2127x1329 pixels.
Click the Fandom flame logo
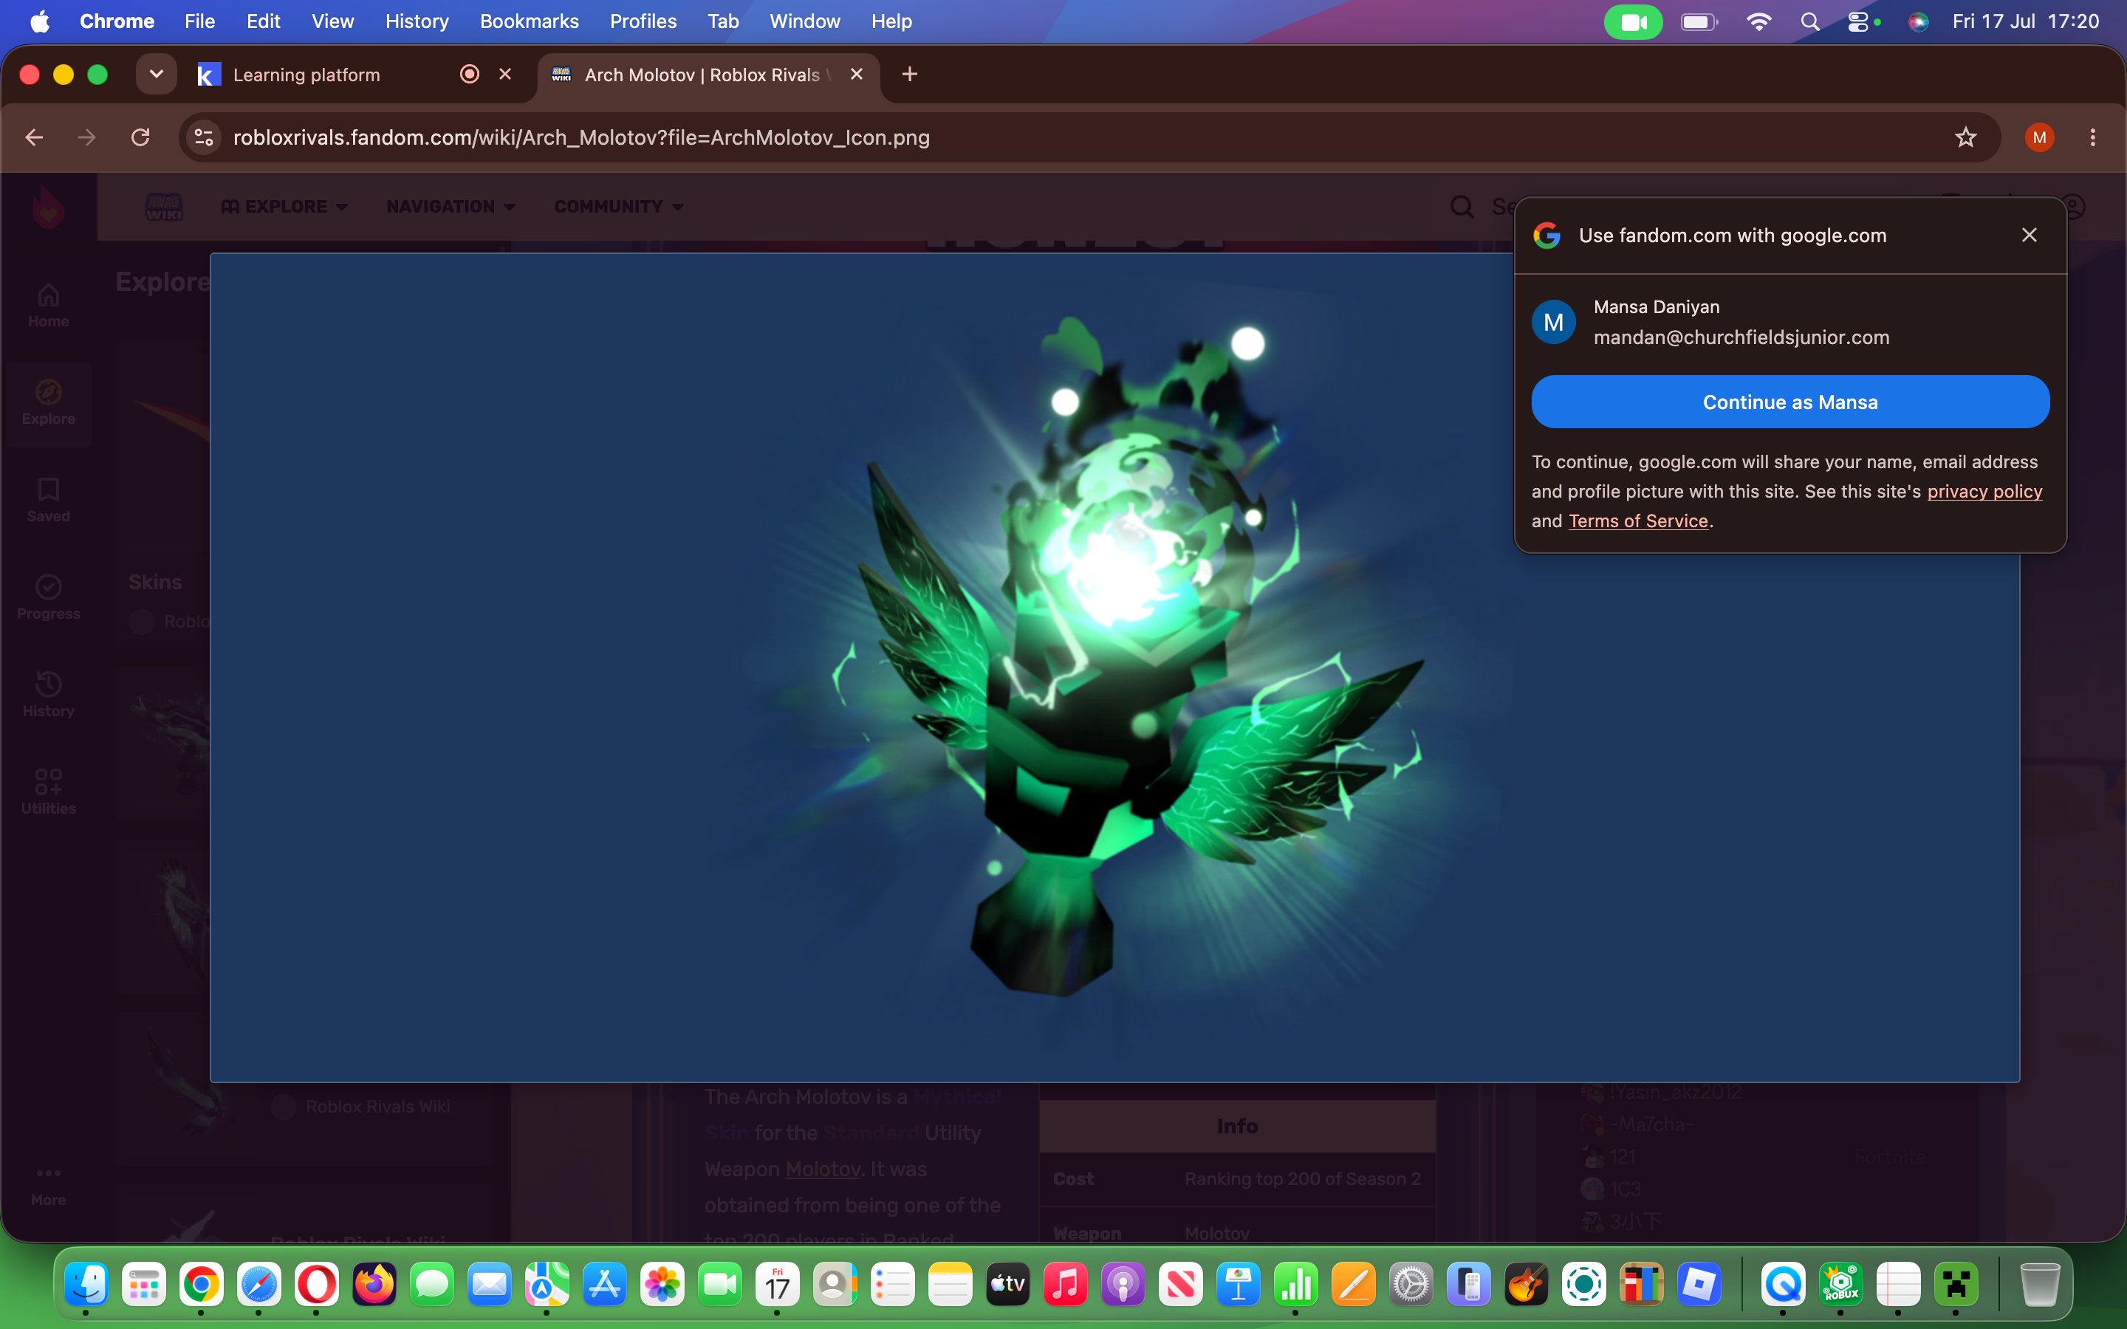pos(48,207)
